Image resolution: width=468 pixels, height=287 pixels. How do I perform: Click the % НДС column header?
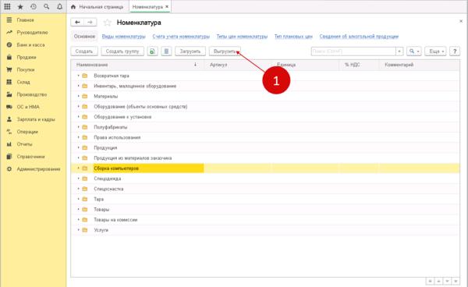click(x=359, y=65)
